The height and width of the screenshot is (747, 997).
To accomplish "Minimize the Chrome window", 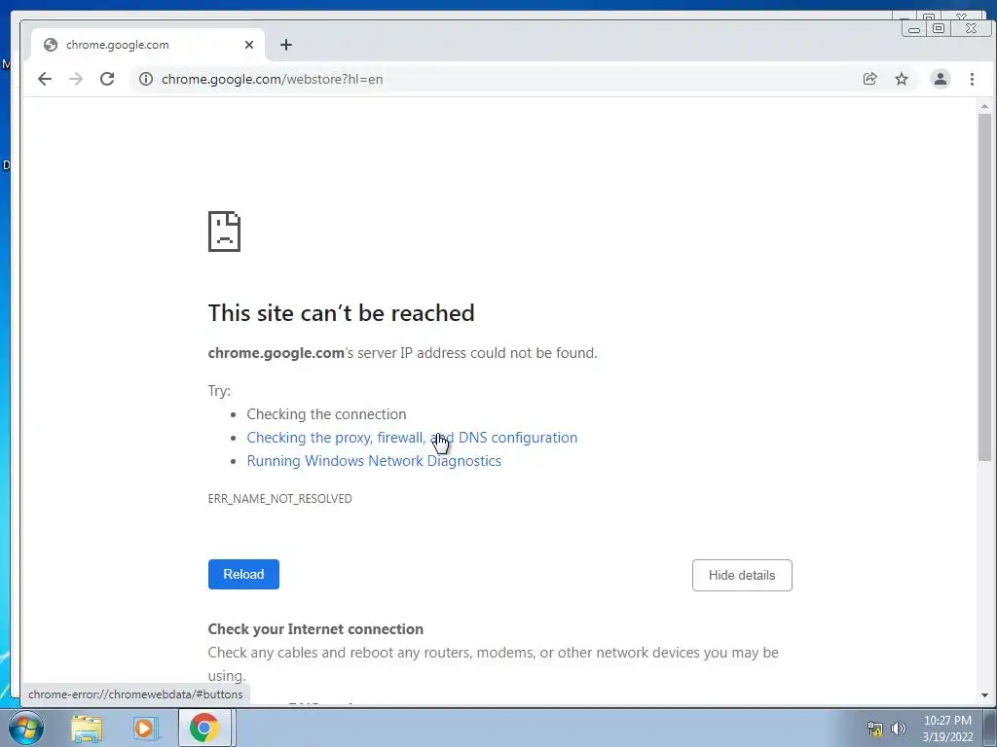I will (x=913, y=28).
